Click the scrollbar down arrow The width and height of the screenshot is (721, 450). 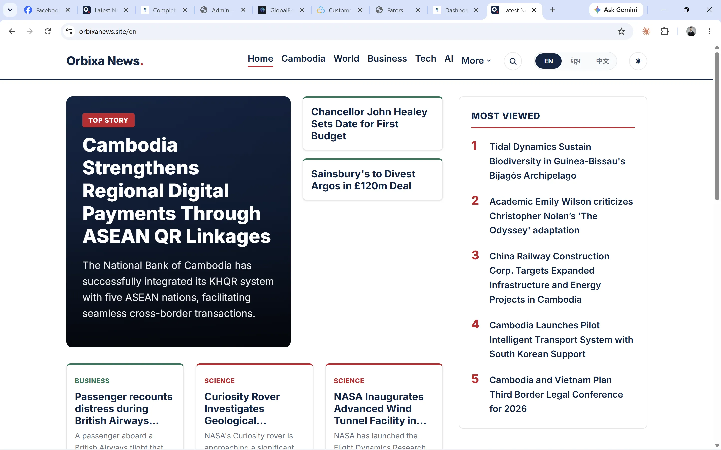717,445
